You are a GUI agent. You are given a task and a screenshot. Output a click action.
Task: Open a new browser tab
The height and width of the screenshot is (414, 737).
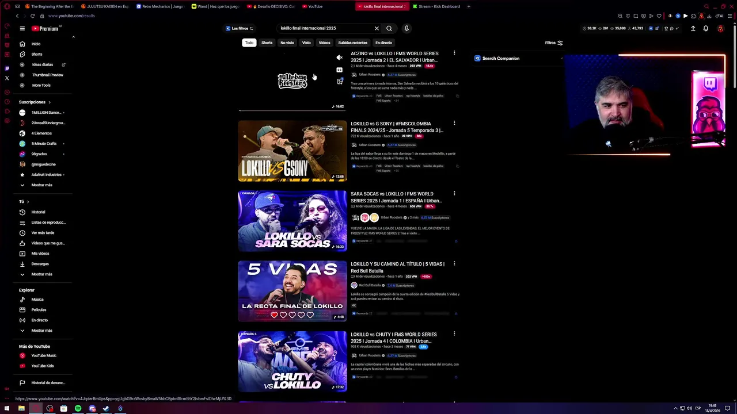pyautogui.click(x=469, y=6)
